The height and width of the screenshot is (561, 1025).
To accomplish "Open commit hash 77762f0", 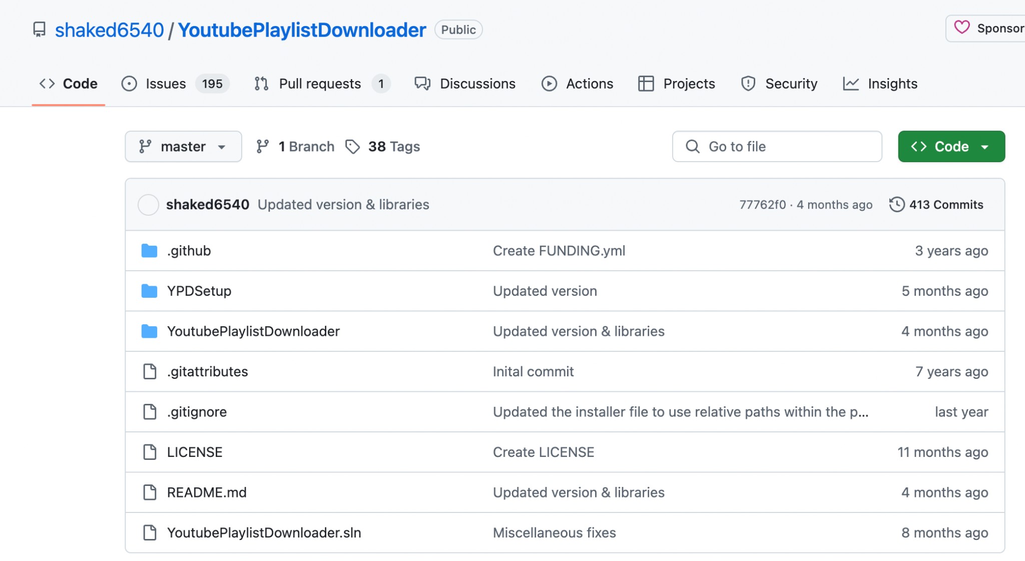I will click(x=763, y=205).
